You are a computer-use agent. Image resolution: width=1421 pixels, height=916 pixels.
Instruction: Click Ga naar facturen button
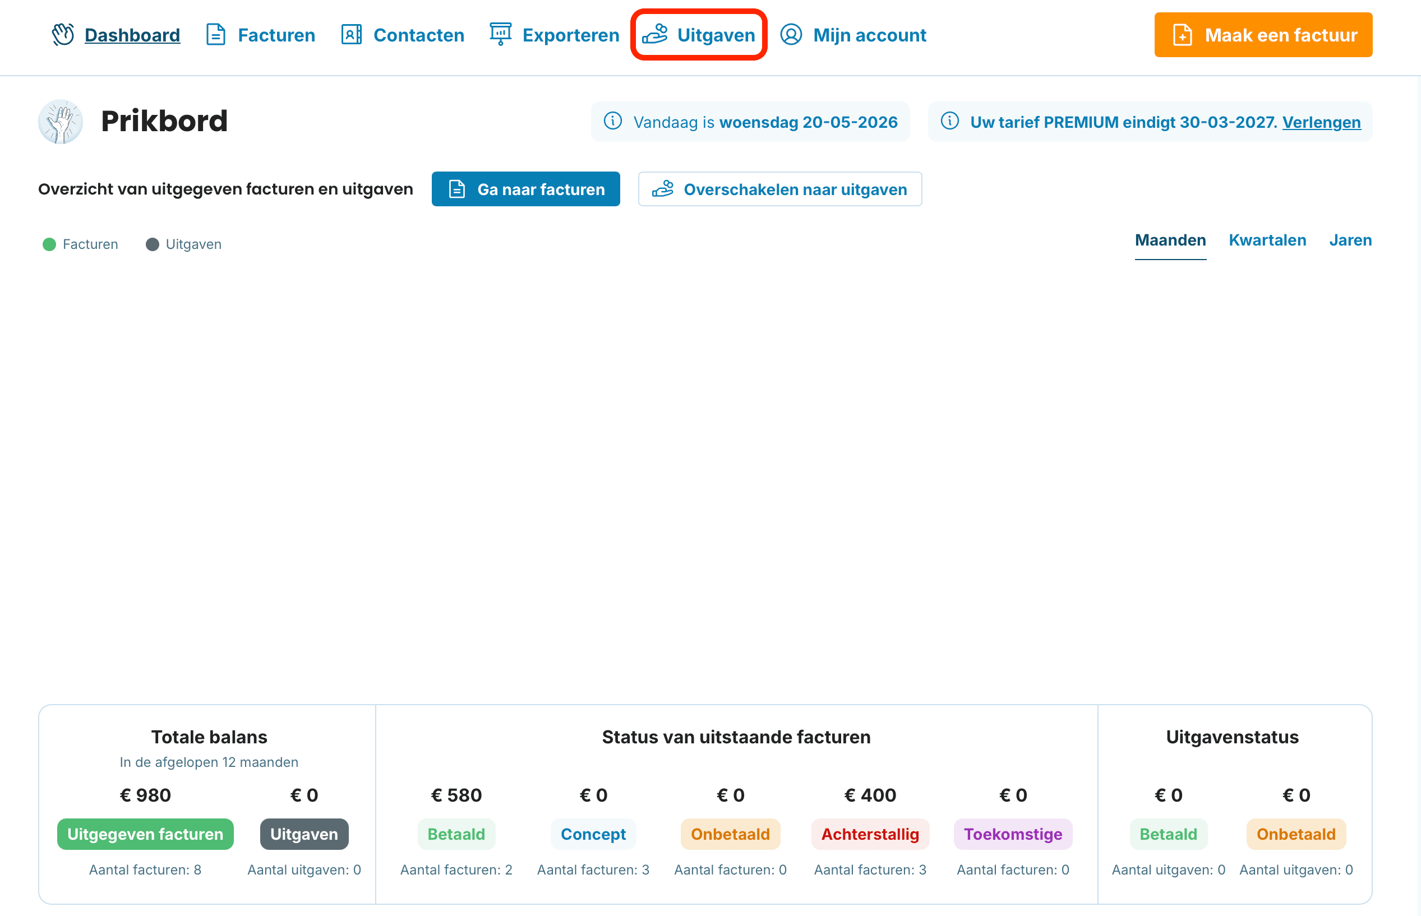[x=526, y=189]
